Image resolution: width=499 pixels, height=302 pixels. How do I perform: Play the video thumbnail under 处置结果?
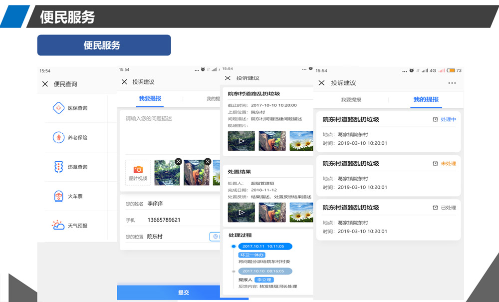tap(241, 212)
